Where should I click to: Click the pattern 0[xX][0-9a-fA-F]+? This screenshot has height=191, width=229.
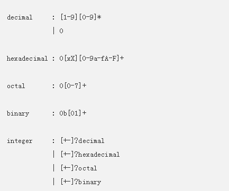(91, 58)
